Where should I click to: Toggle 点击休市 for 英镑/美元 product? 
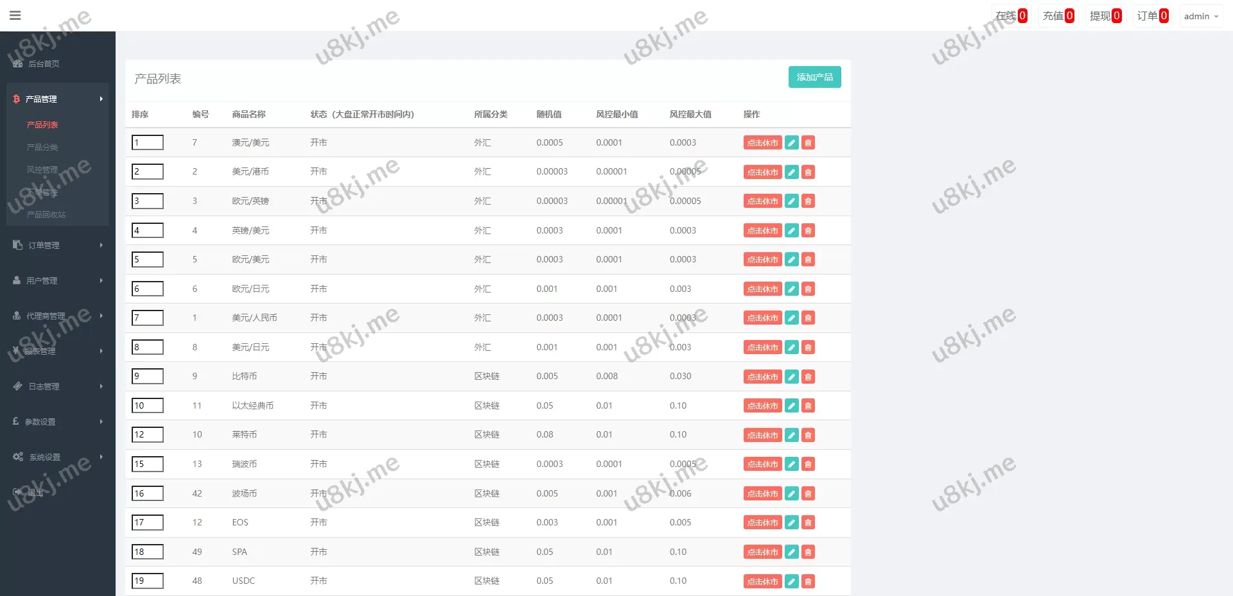tap(762, 230)
